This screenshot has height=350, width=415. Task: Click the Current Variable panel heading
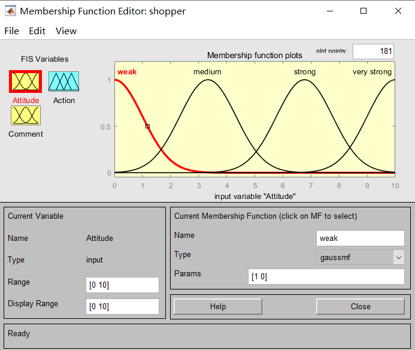pyautogui.click(x=35, y=216)
